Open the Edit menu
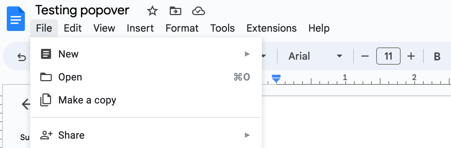Image resolution: width=451 pixels, height=148 pixels. pyautogui.click(x=73, y=28)
